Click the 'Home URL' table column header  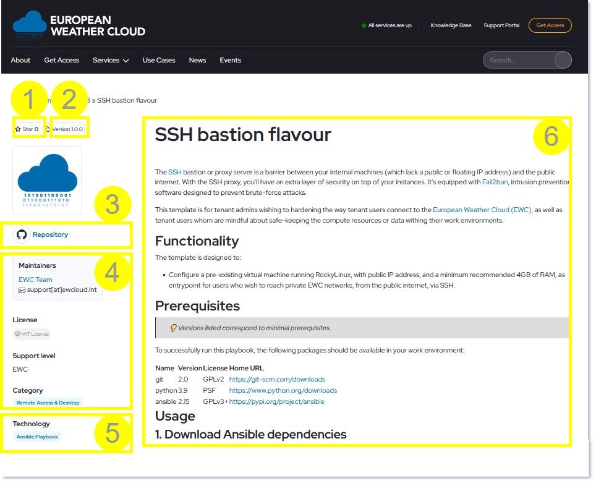point(246,368)
